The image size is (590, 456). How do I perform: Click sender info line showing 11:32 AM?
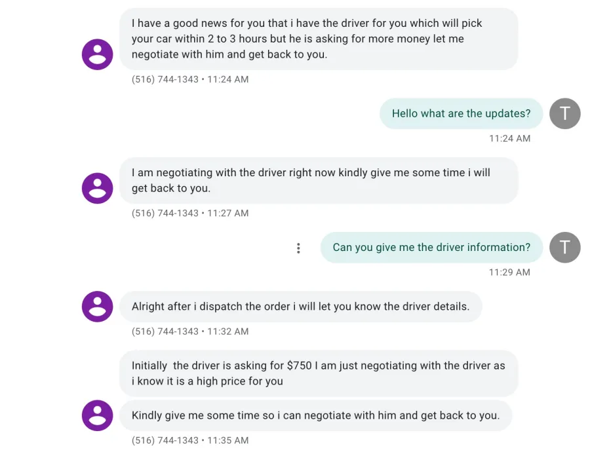click(190, 332)
